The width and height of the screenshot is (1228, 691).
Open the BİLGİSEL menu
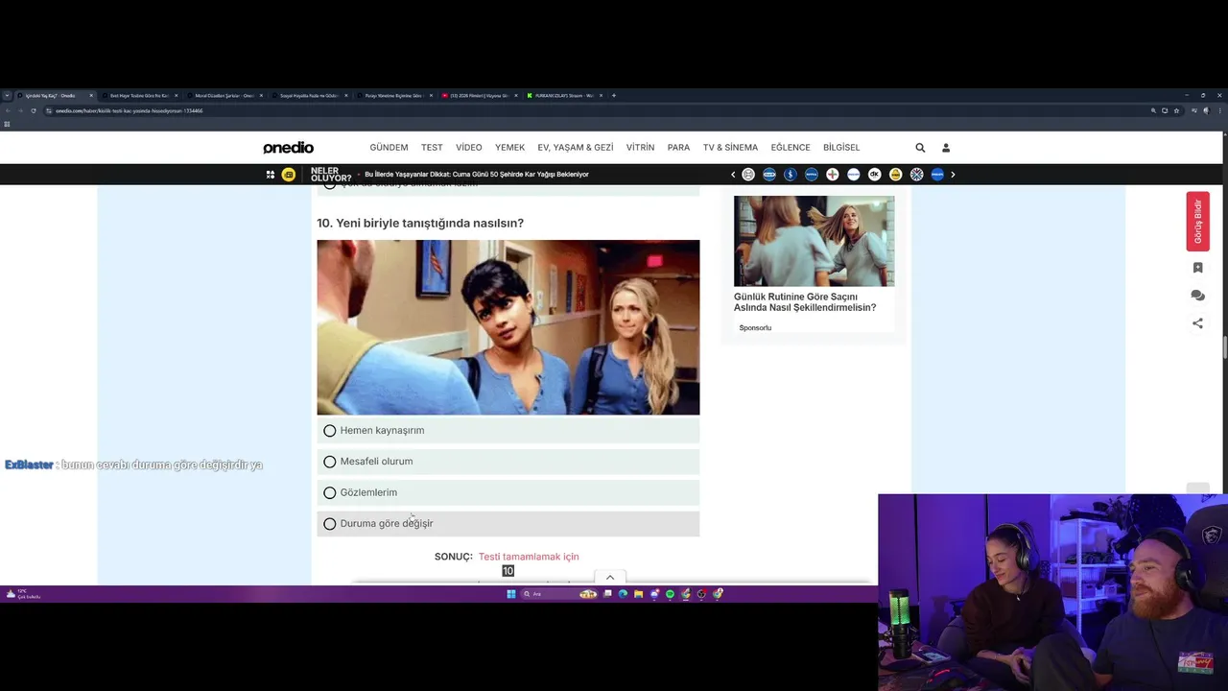click(x=841, y=148)
